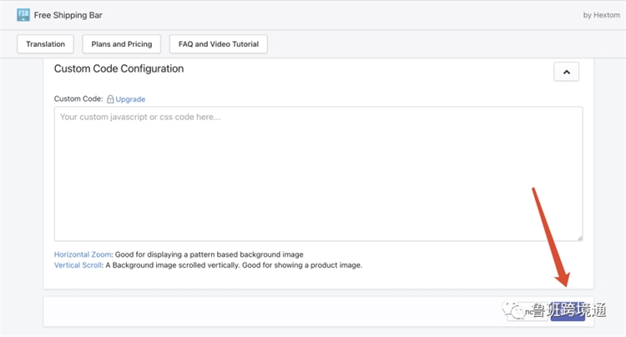
Task: Click the FSB app logo icon
Action: click(x=23, y=15)
